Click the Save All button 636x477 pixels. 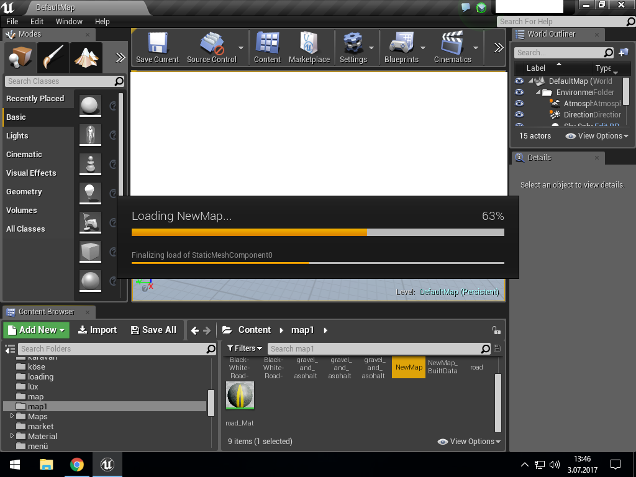[154, 330]
